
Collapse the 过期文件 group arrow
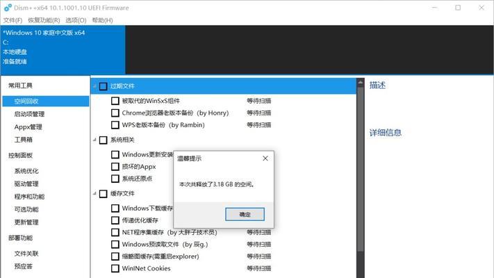(x=94, y=85)
